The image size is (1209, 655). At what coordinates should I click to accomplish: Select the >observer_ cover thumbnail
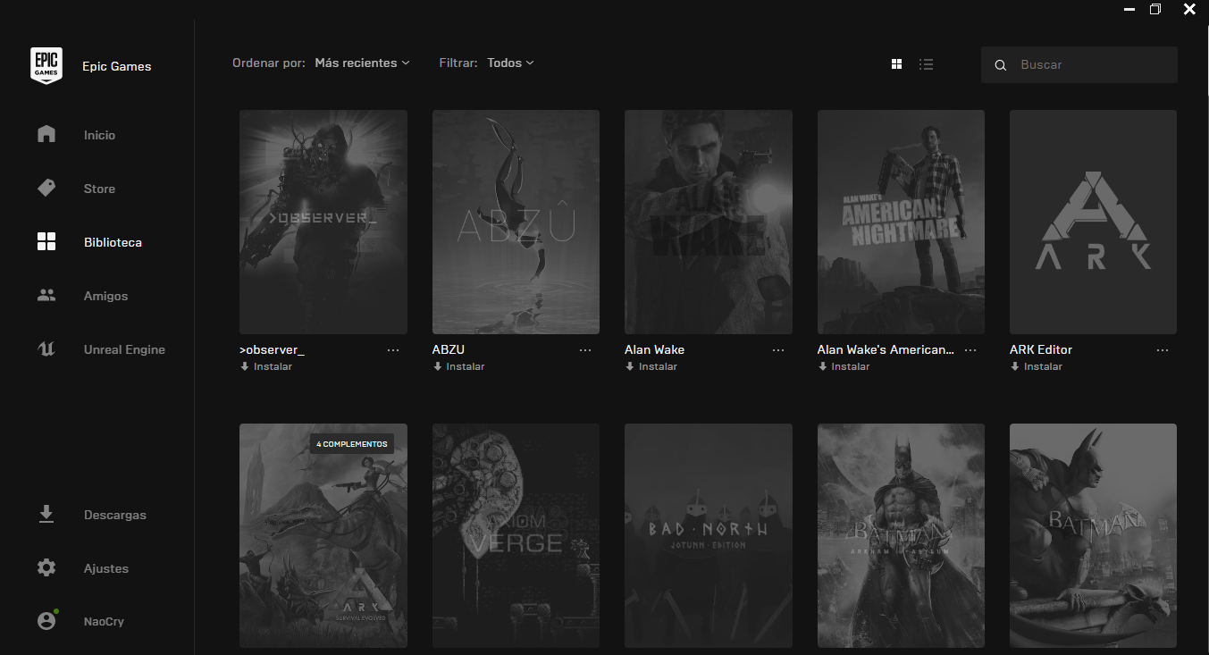323,222
